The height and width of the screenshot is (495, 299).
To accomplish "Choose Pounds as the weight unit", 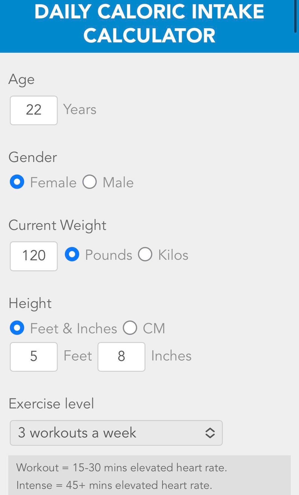I will pos(72,254).
